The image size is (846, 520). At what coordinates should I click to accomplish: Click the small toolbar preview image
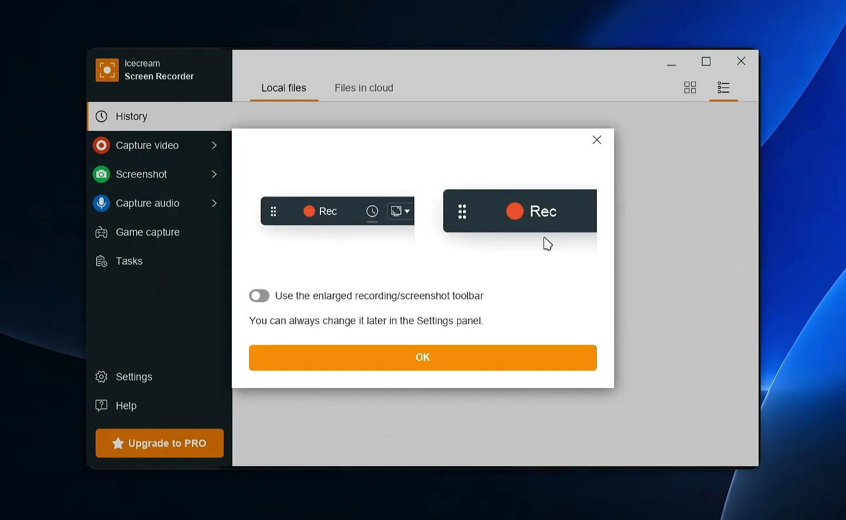tap(338, 211)
